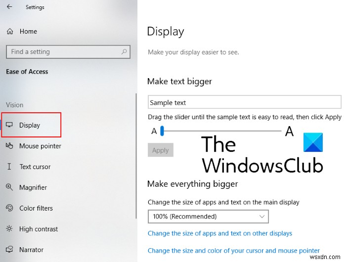Select the Mouse pointer icon
This screenshot has width=346, height=262.
pos(9,146)
